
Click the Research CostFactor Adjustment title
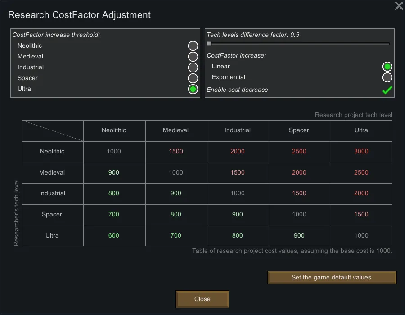[79, 15]
